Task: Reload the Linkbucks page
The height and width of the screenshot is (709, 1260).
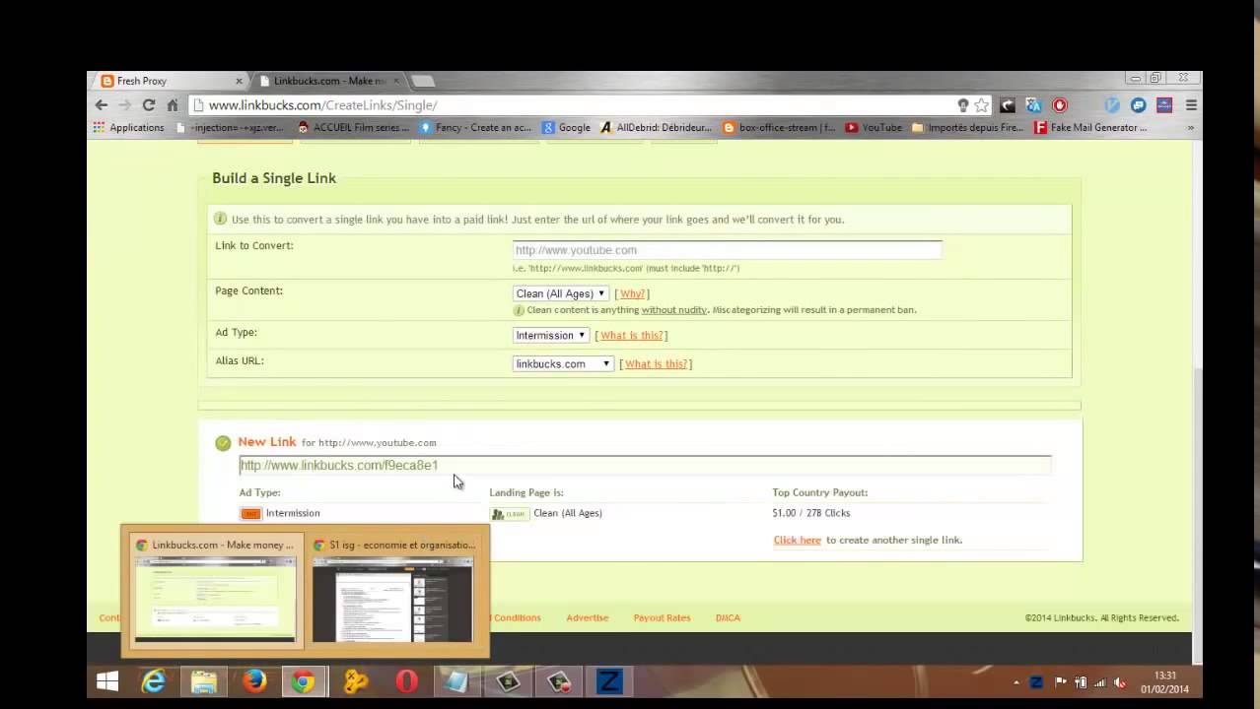Action: coord(149,104)
